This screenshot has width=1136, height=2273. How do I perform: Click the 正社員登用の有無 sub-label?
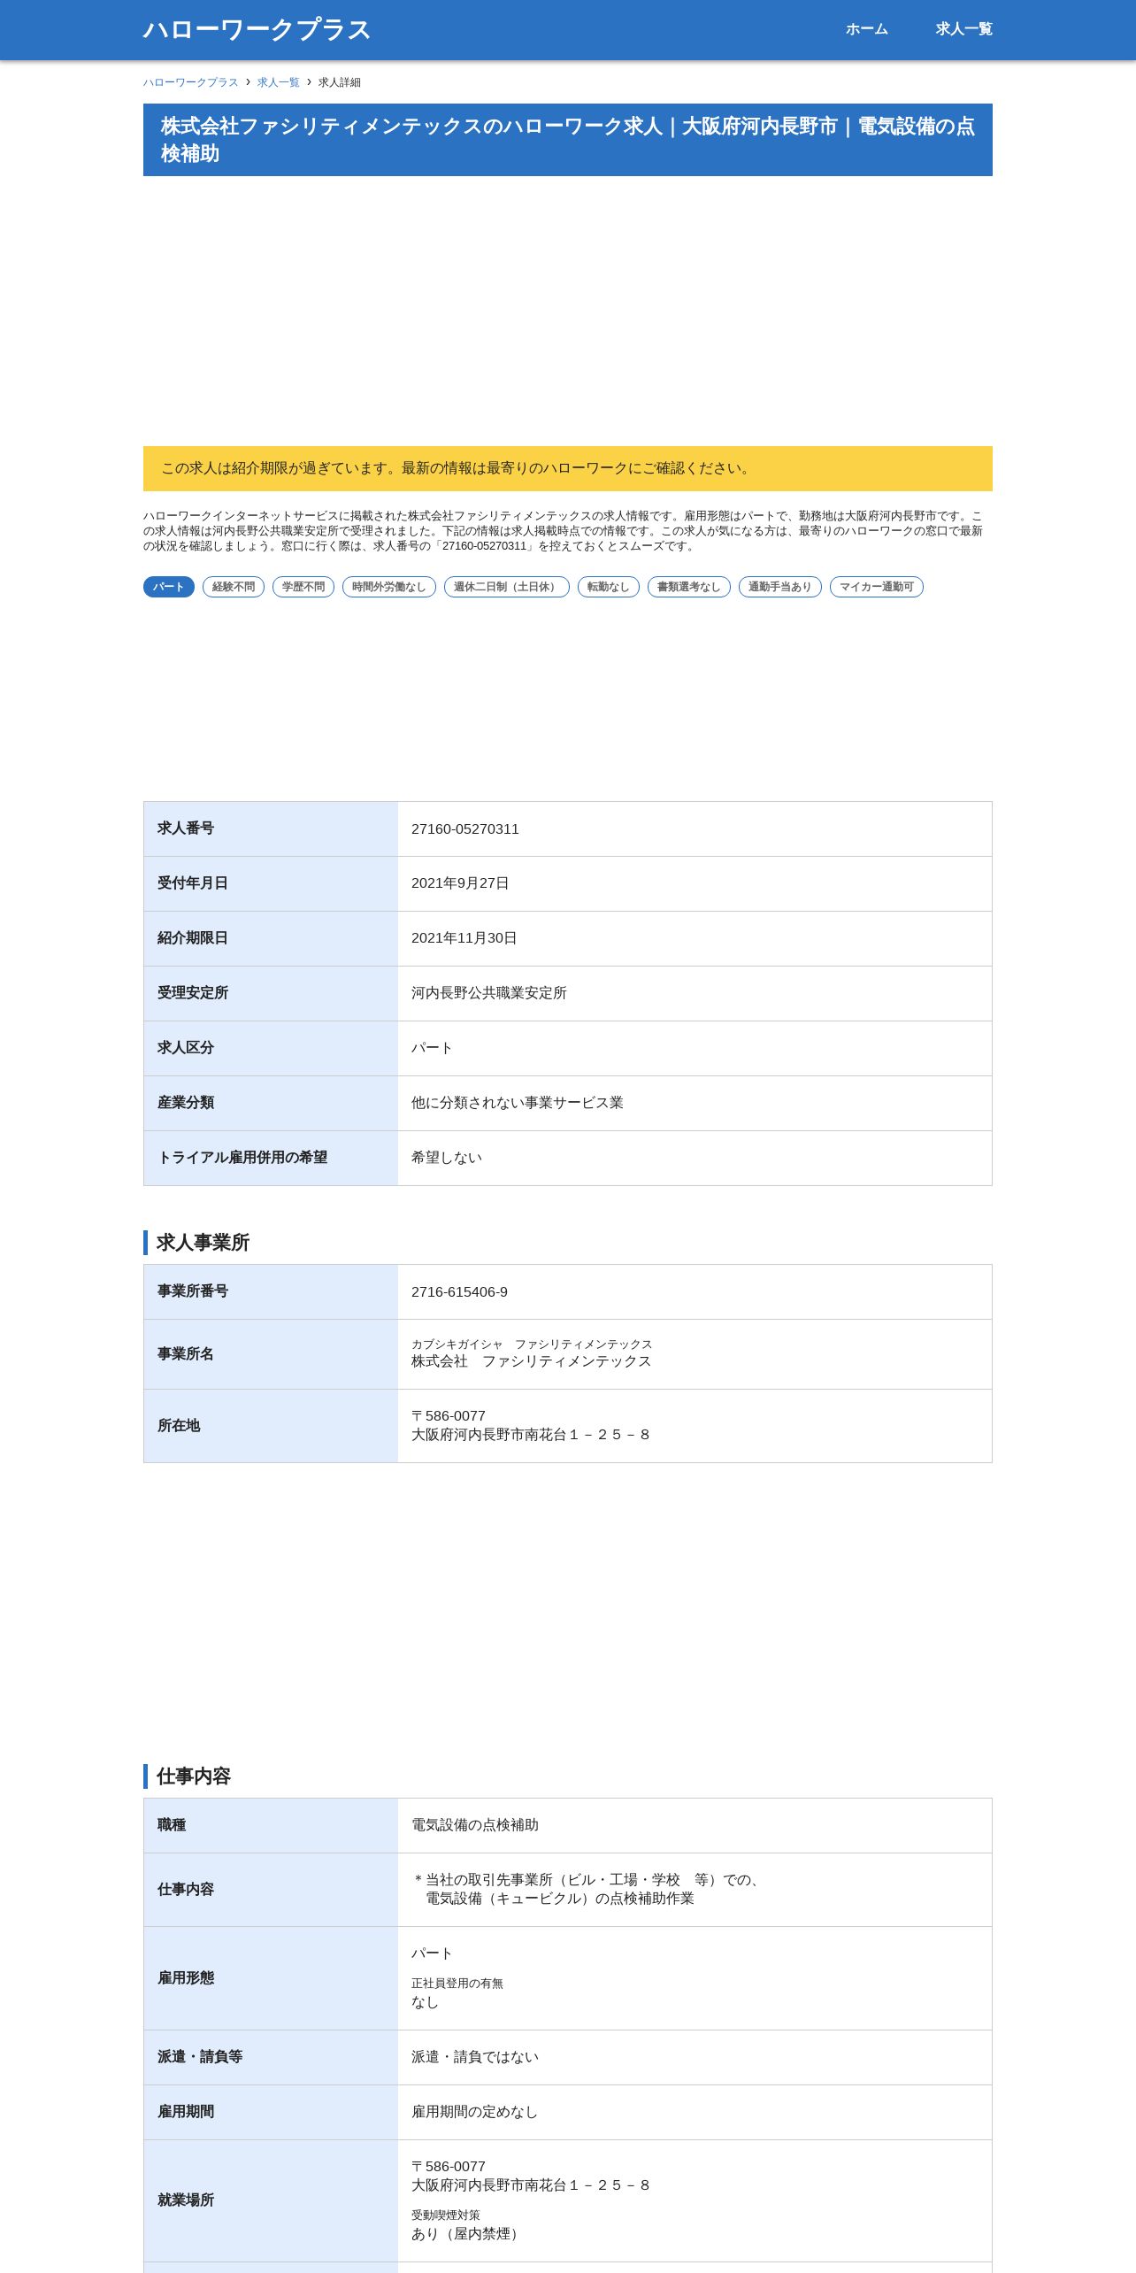tap(457, 1984)
